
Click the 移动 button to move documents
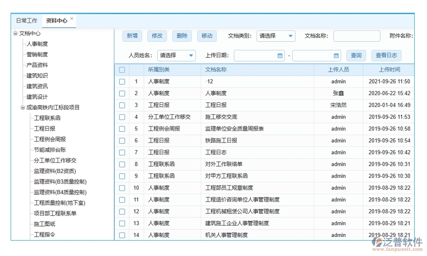[207, 36]
